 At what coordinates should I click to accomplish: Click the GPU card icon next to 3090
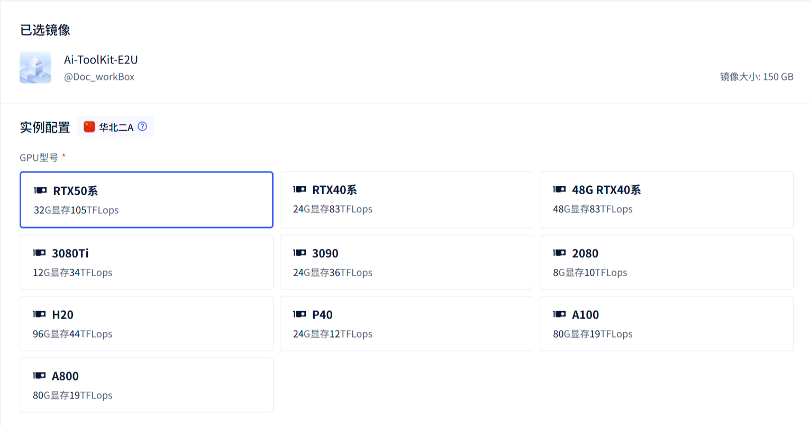299,253
